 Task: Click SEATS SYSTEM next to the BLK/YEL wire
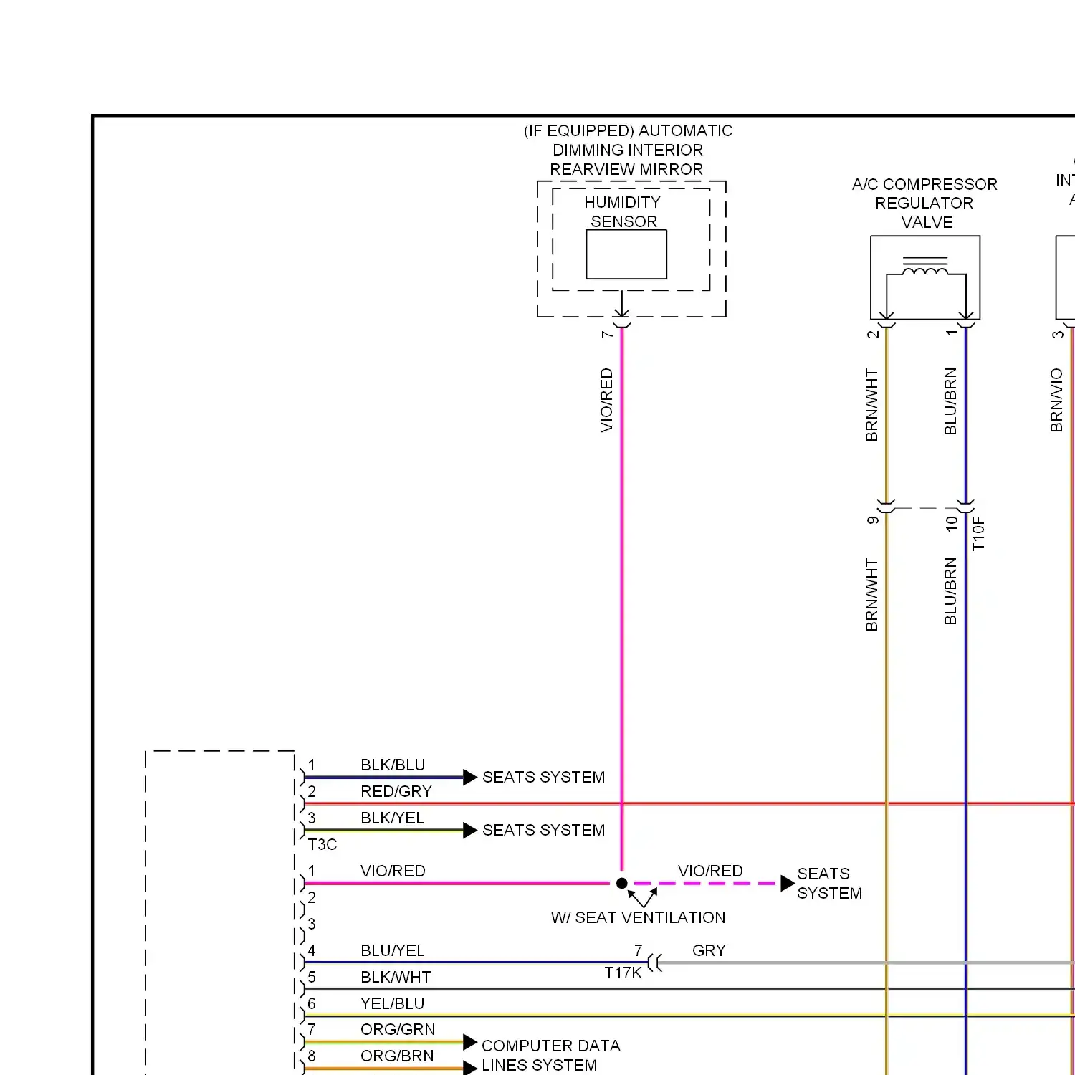544,830
